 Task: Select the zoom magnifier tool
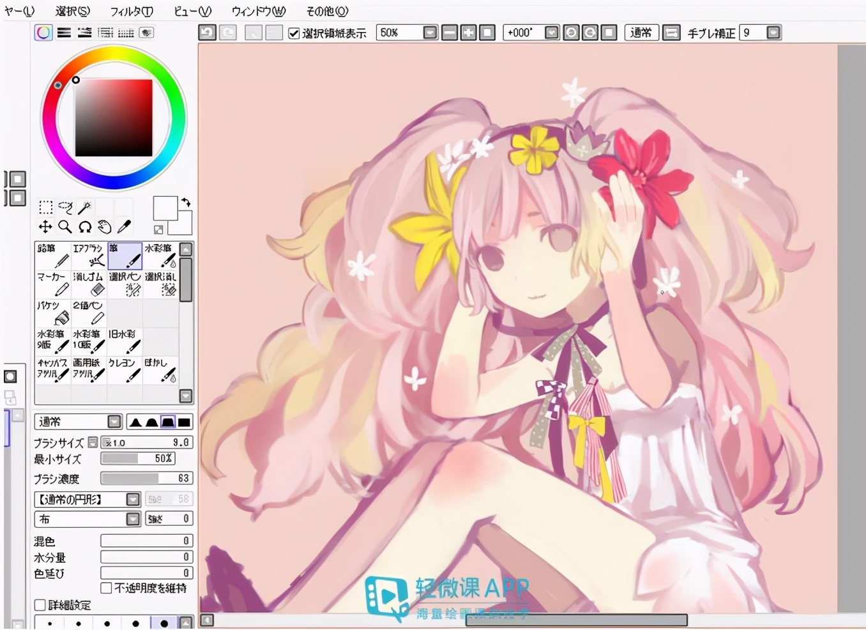(x=65, y=226)
